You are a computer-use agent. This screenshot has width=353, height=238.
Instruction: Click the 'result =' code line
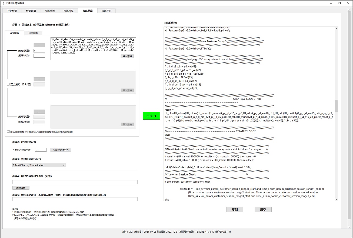[169, 110]
